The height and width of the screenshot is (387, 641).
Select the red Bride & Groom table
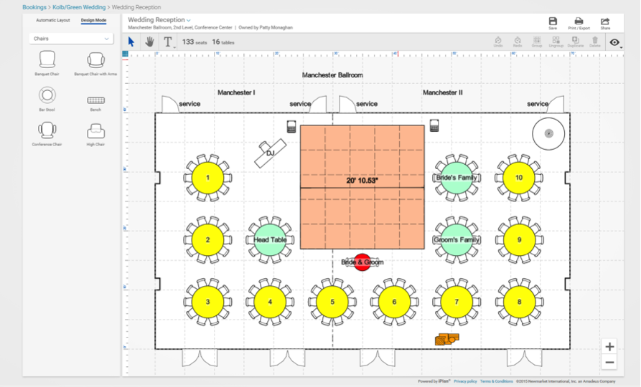tap(362, 262)
